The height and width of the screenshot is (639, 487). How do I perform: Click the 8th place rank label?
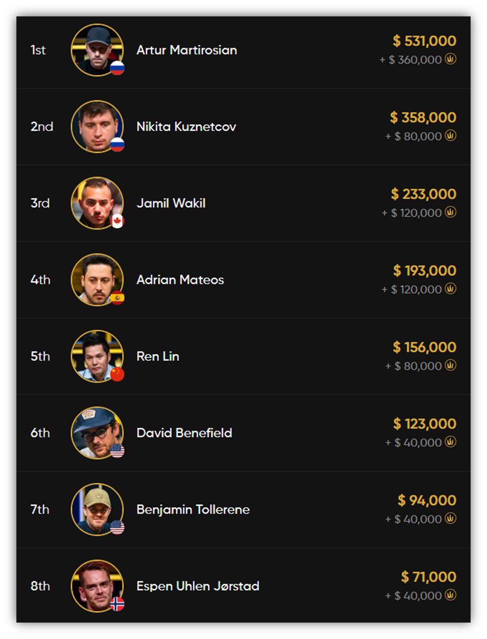coord(40,586)
